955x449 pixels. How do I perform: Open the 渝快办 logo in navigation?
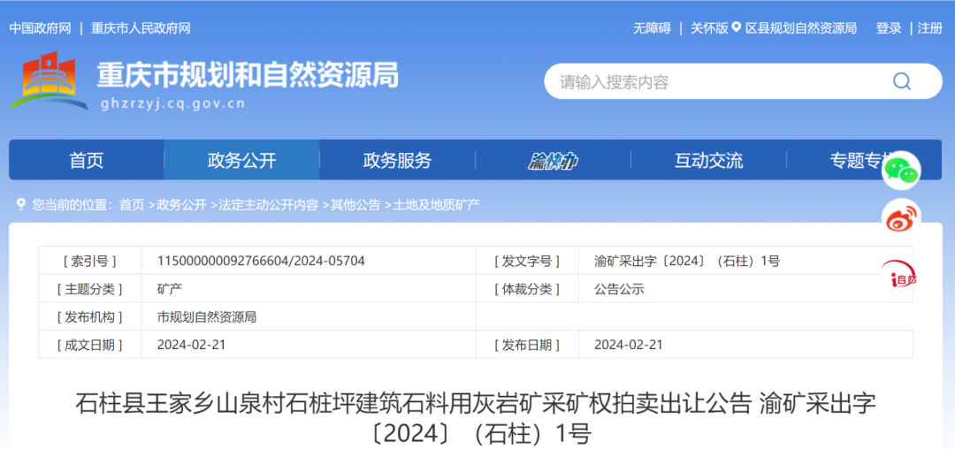[553, 161]
